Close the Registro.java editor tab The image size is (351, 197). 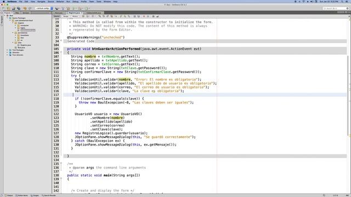[x=82, y=13]
